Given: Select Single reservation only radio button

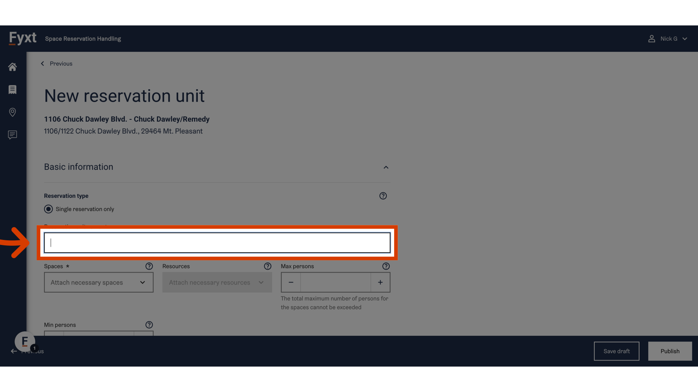Looking at the screenshot, I should pyautogui.click(x=48, y=209).
